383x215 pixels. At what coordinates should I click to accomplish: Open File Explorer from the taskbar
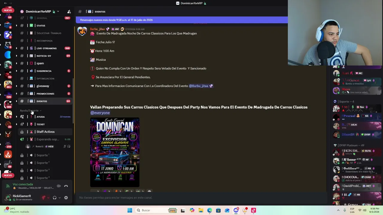(x=201, y=210)
